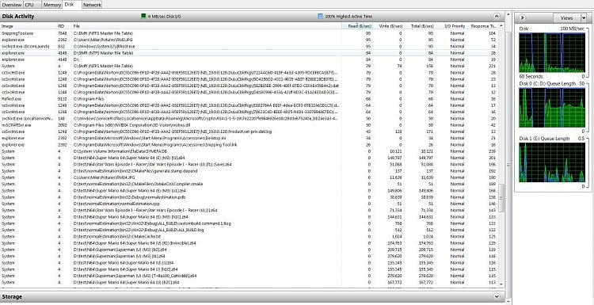Viewport: 594px width, 305px height.
Task: Click the Disk 1 (E:) Queue Length graph
Action: (x=552, y=162)
